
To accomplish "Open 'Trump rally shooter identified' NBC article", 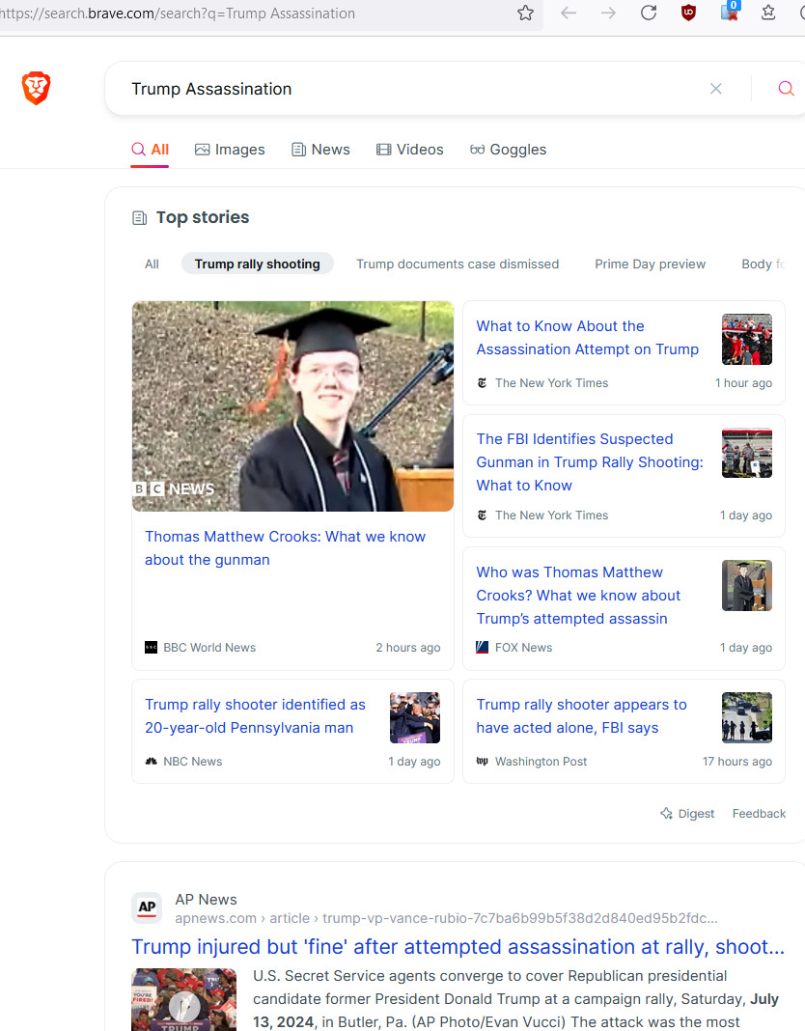I will pyautogui.click(x=255, y=716).
